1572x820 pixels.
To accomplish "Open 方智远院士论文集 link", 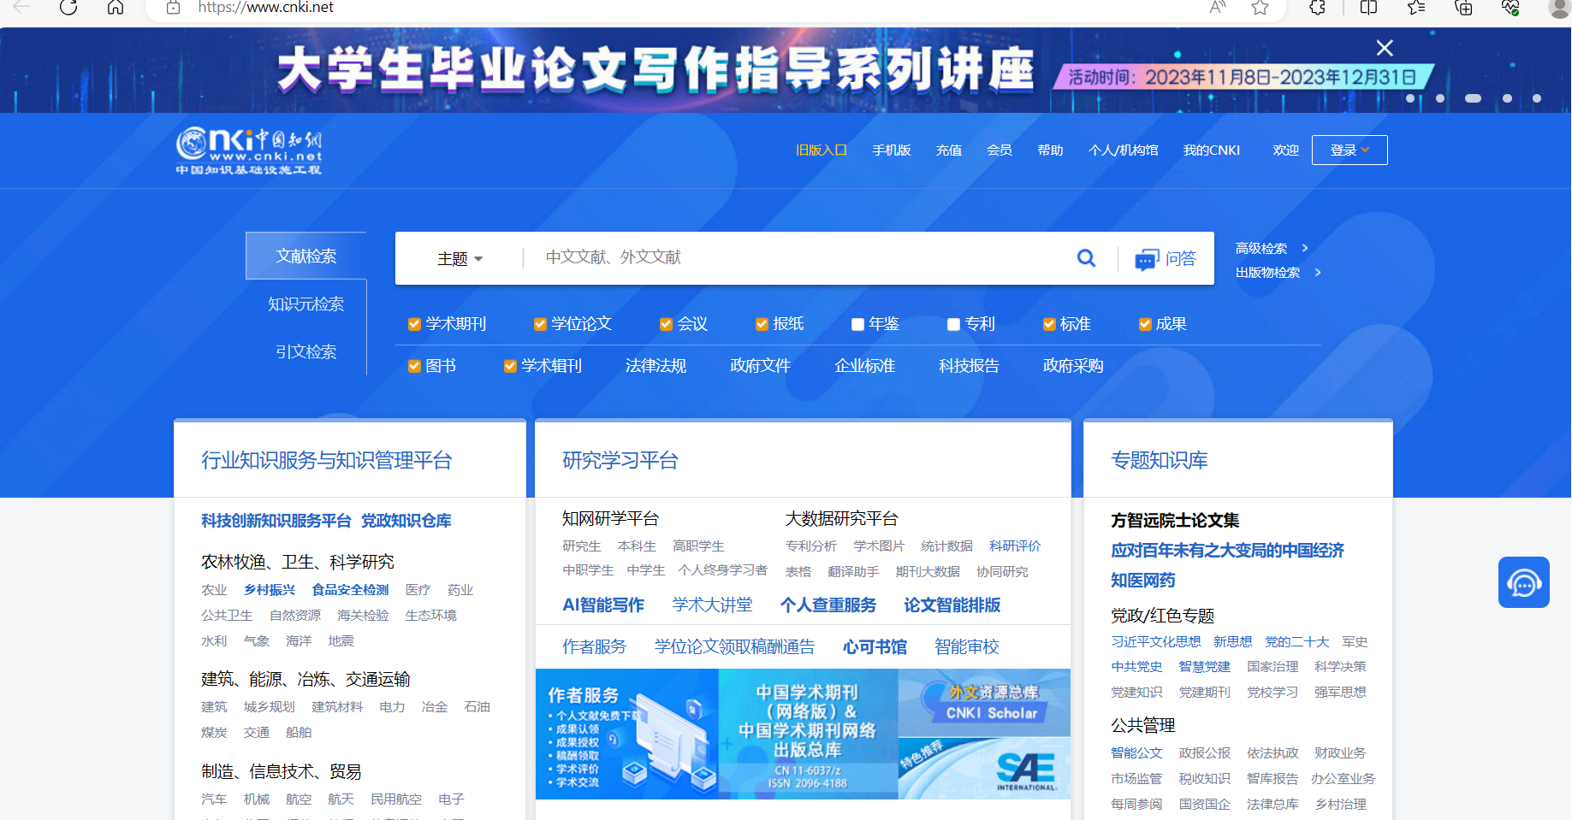I will pos(1174,521).
